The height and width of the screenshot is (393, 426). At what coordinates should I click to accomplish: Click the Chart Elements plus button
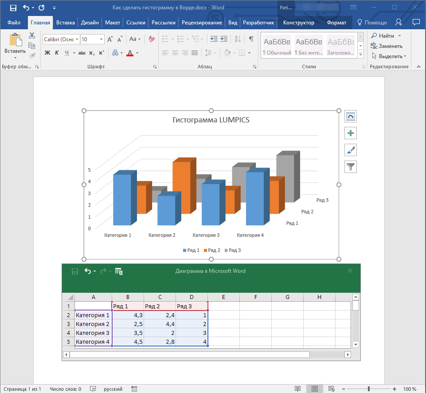(351, 134)
